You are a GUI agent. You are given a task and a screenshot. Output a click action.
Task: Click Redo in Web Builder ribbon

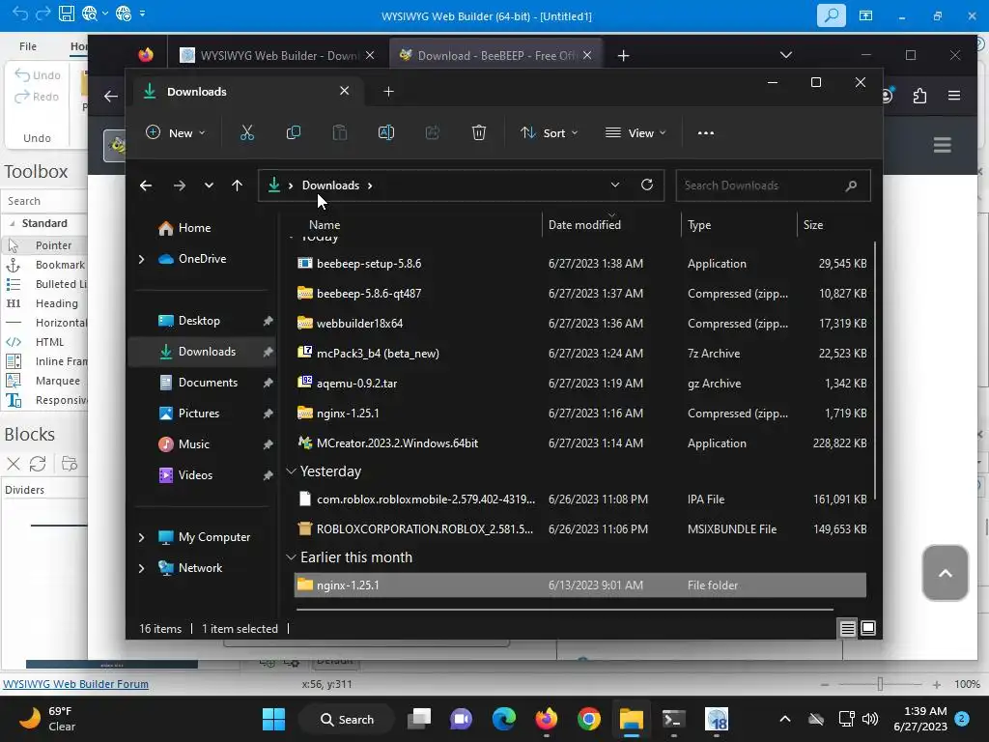pos(37,97)
